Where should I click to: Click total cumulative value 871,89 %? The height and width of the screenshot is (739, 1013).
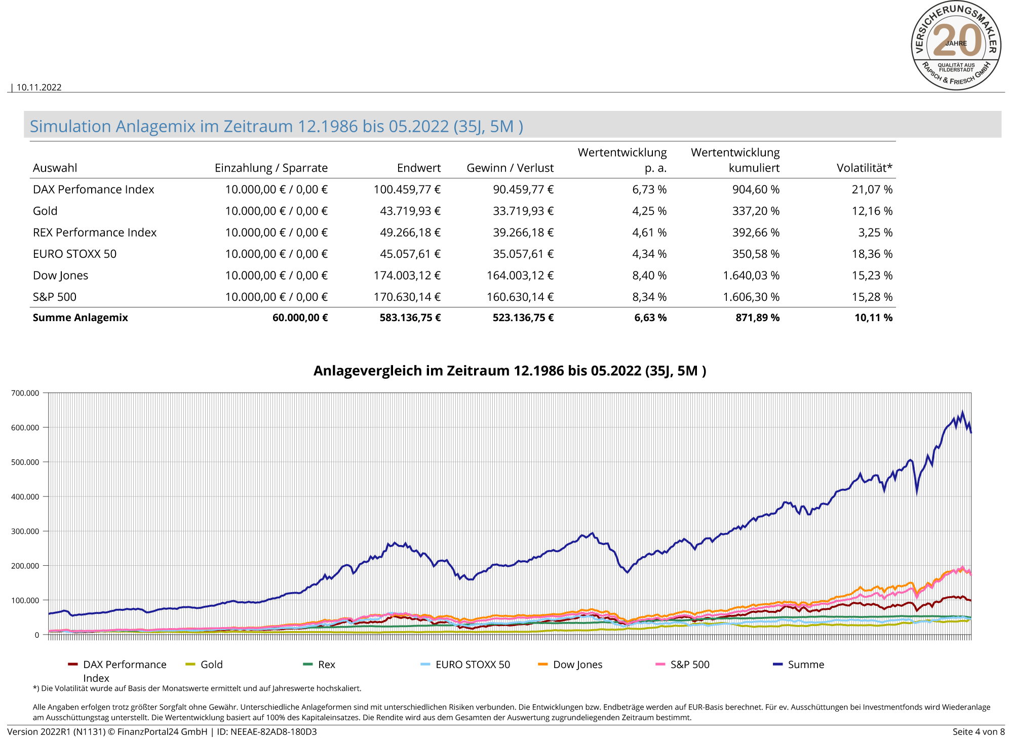pos(758,318)
